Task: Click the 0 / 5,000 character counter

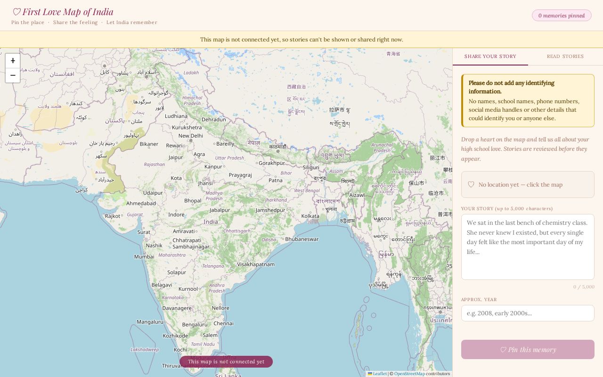Action: coord(584,287)
